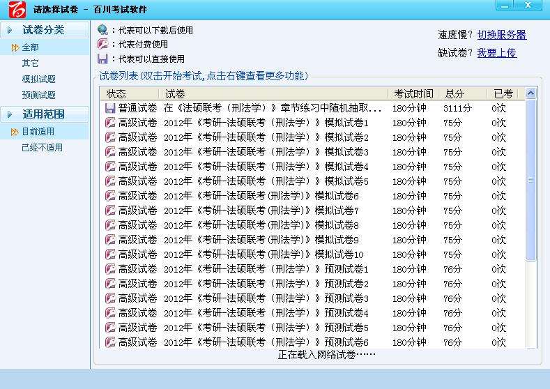The width and height of the screenshot is (550, 389).
Task: Click the vertical scrollbar thumb of exam list
Action: (530, 181)
